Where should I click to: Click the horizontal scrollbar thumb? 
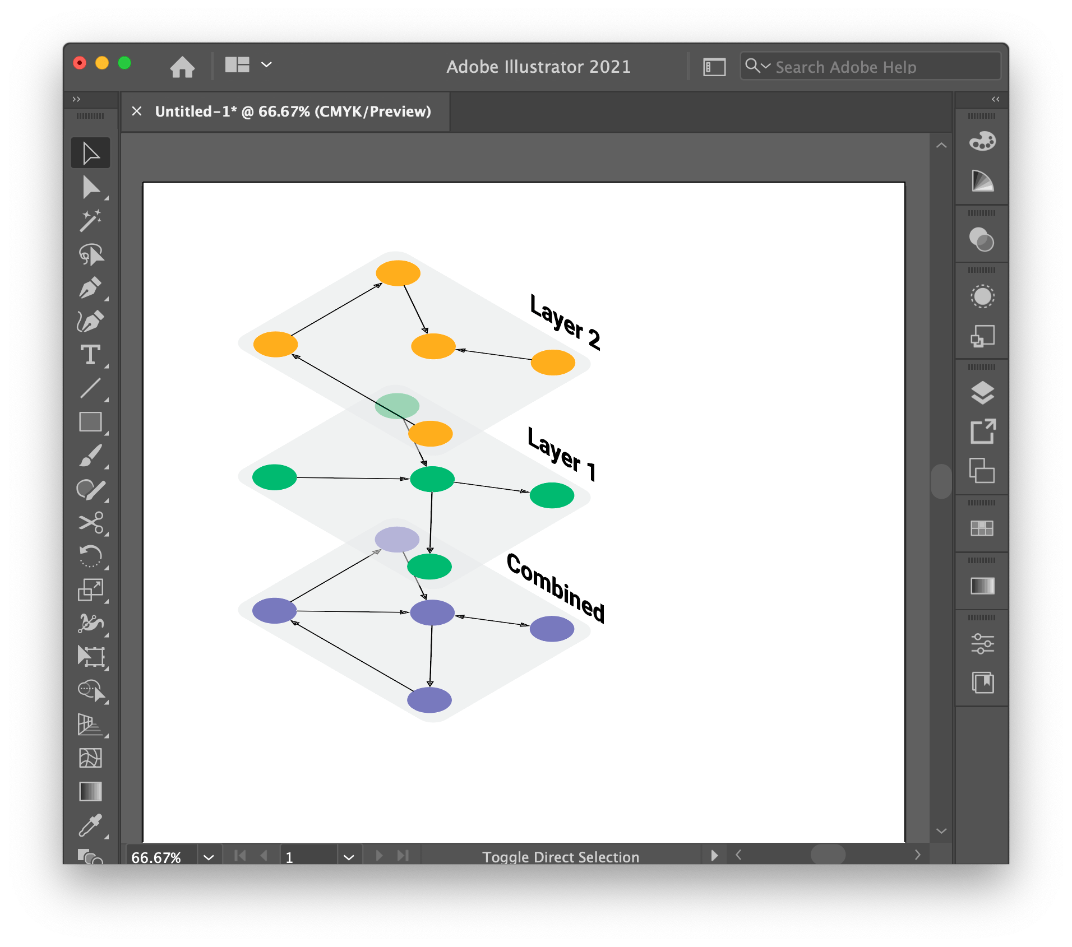[828, 855]
